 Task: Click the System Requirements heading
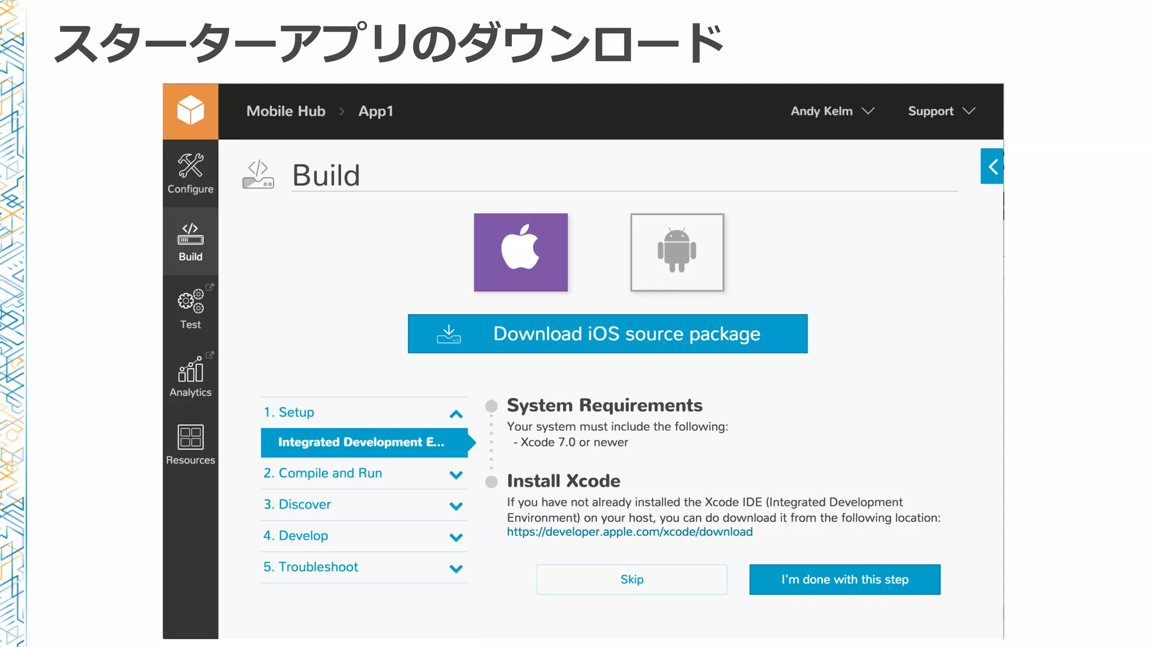click(605, 405)
